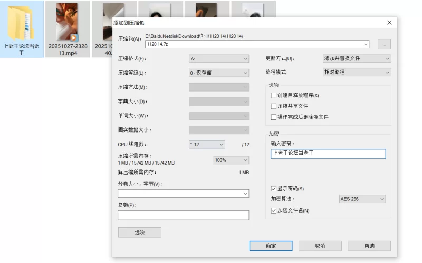
Task: Click the disabled 字典大小 dropdown
Action: click(x=219, y=102)
